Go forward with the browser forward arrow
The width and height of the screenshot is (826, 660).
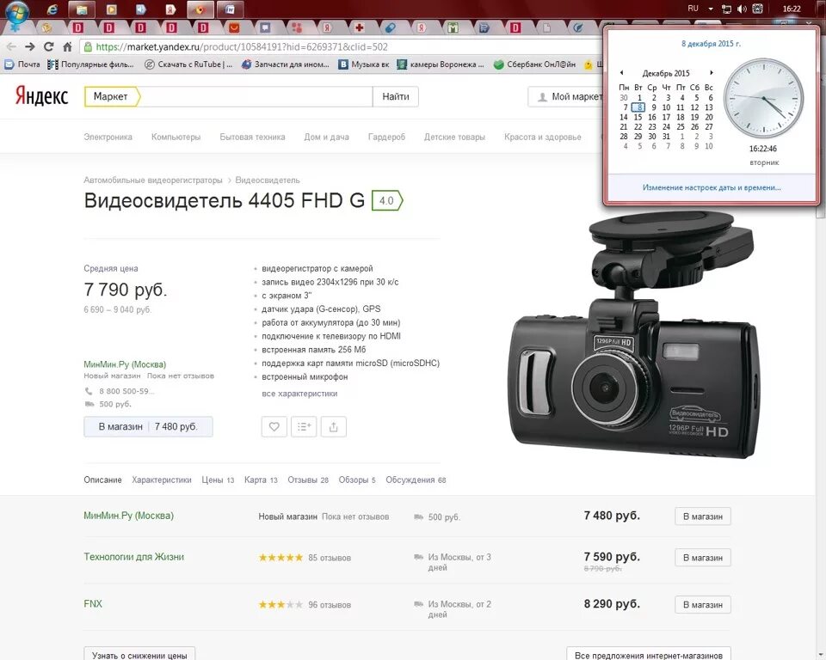click(30, 47)
